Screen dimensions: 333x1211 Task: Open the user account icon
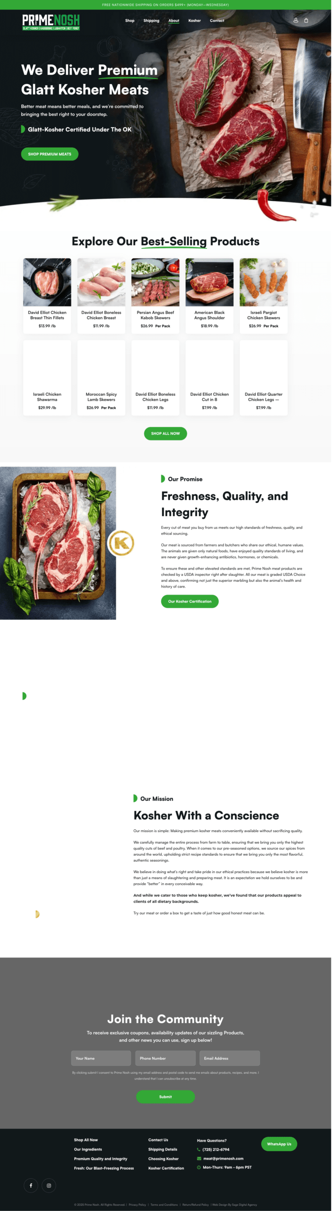[296, 20]
